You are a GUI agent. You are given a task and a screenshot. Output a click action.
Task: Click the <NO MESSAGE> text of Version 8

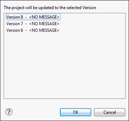[x=44, y=17]
